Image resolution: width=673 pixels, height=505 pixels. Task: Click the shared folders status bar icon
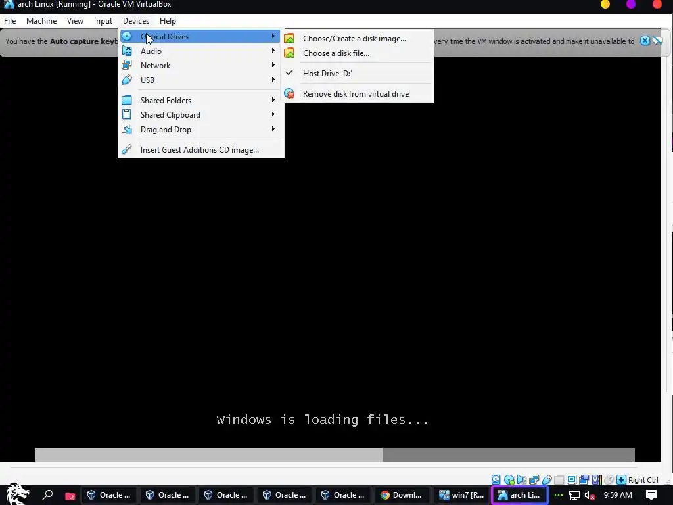pyautogui.click(x=559, y=479)
